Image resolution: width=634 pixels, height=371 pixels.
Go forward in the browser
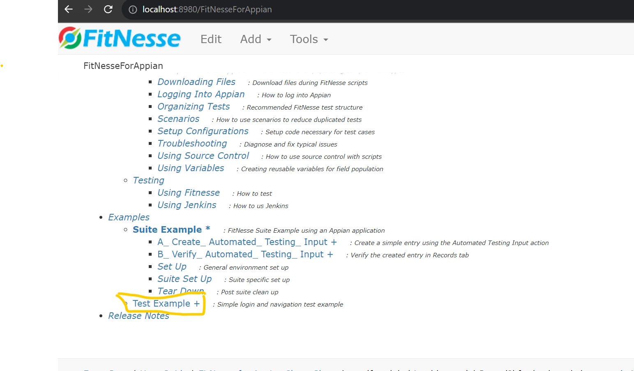click(88, 9)
